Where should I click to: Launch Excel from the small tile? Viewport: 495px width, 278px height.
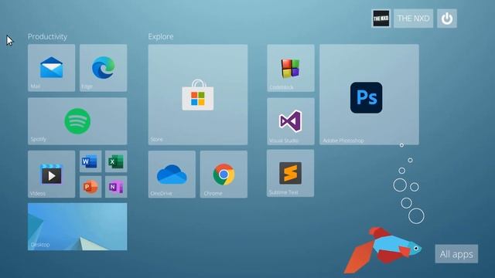tap(116, 161)
